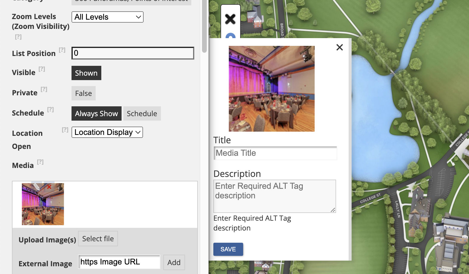The height and width of the screenshot is (274, 469).
Task: Open help tooltip next to Media label
Action: click(x=40, y=162)
